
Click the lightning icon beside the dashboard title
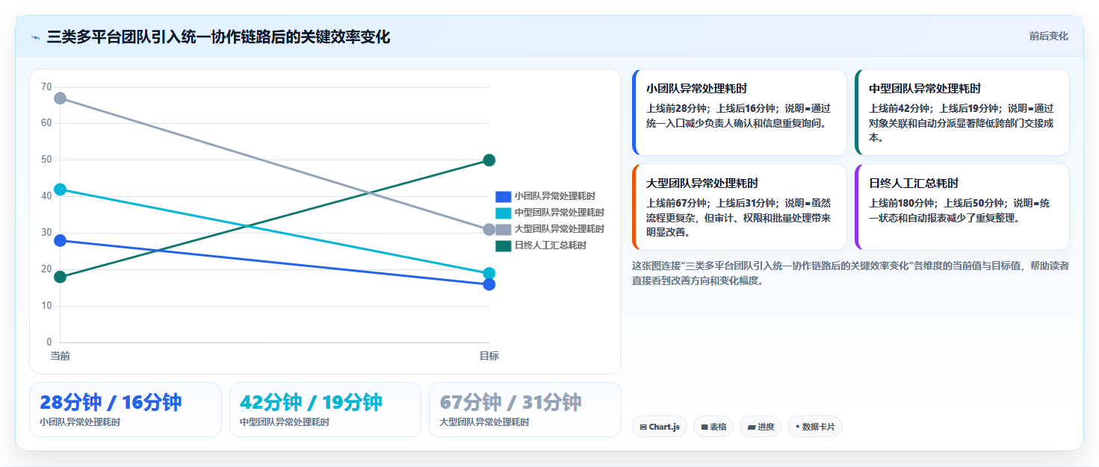pyautogui.click(x=36, y=37)
